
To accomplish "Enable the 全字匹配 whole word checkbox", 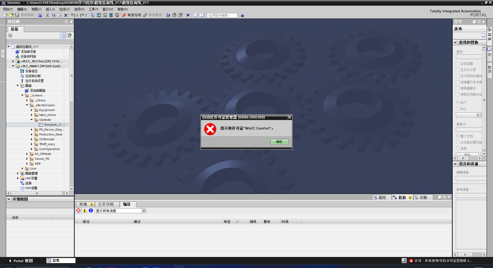I will [x=458, y=64].
